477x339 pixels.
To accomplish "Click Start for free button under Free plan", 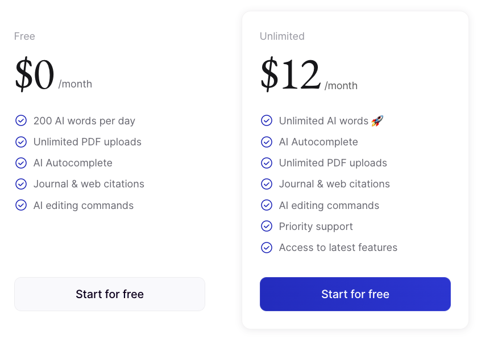I will point(109,294).
